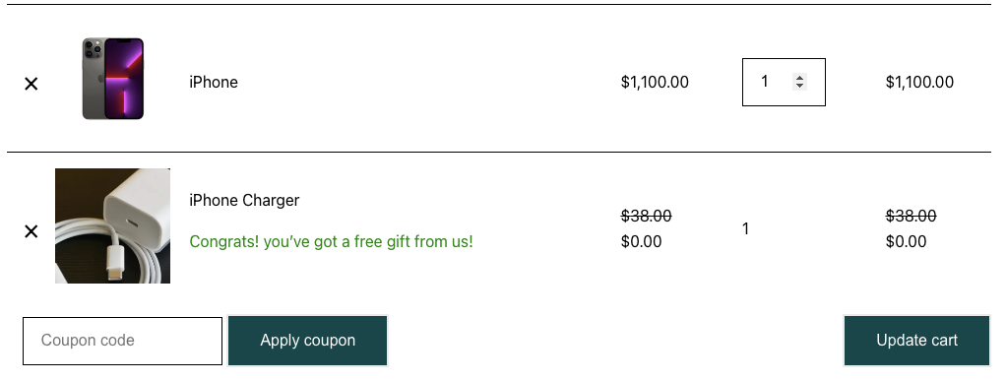The height and width of the screenshot is (381, 1006).
Task: Open the iPhone Charger product image
Action: (113, 225)
